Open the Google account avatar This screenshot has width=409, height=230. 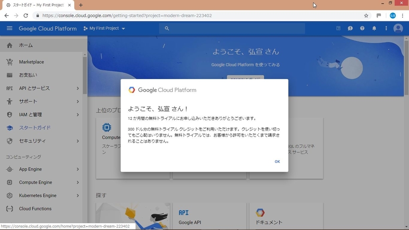pyautogui.click(x=398, y=28)
